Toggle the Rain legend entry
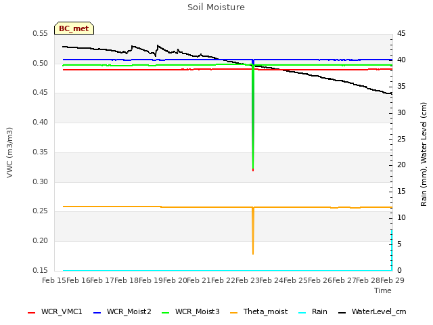The image size is (433, 325). coord(313,311)
